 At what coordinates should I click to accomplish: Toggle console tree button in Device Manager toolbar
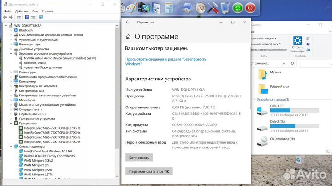(x=19, y=17)
